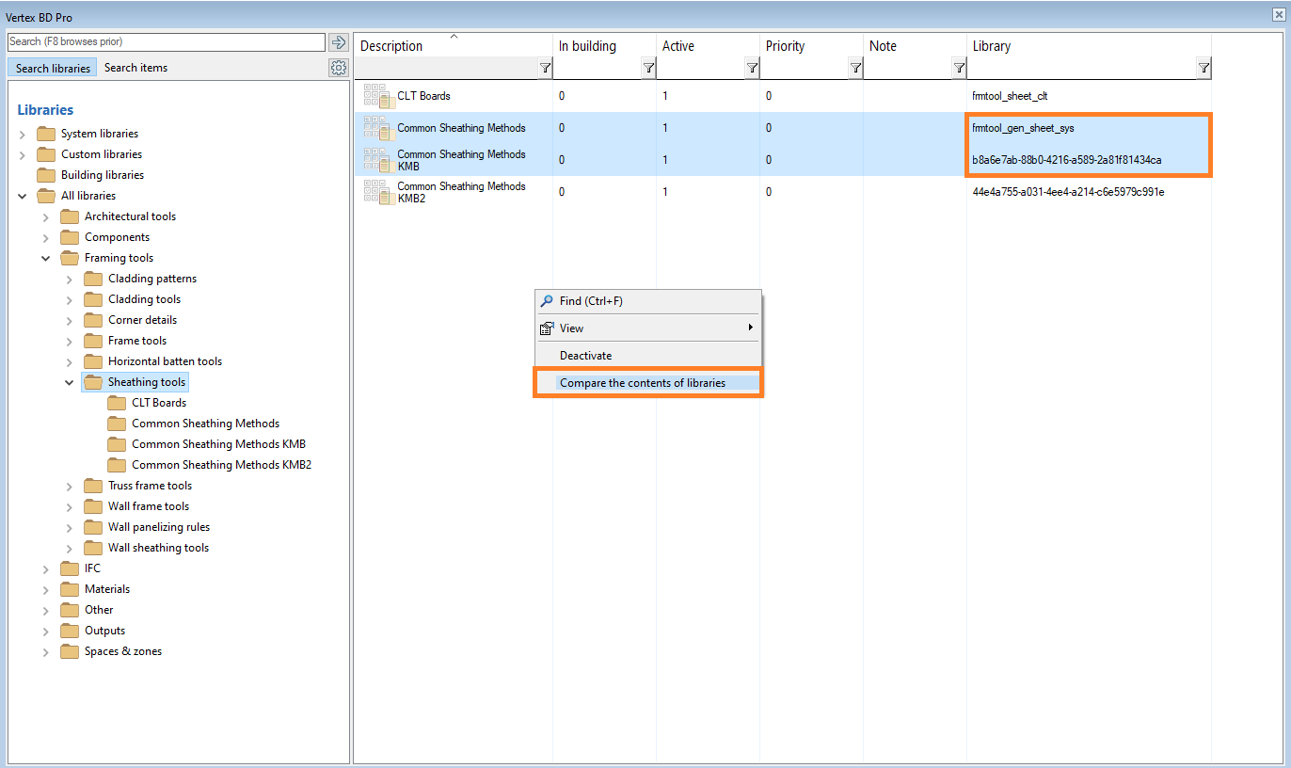
Task: Select the Building libraries tree item
Action: [103, 175]
